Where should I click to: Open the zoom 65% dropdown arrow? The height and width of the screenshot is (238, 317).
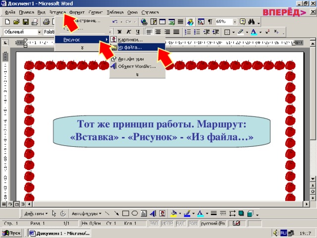pos(235,22)
